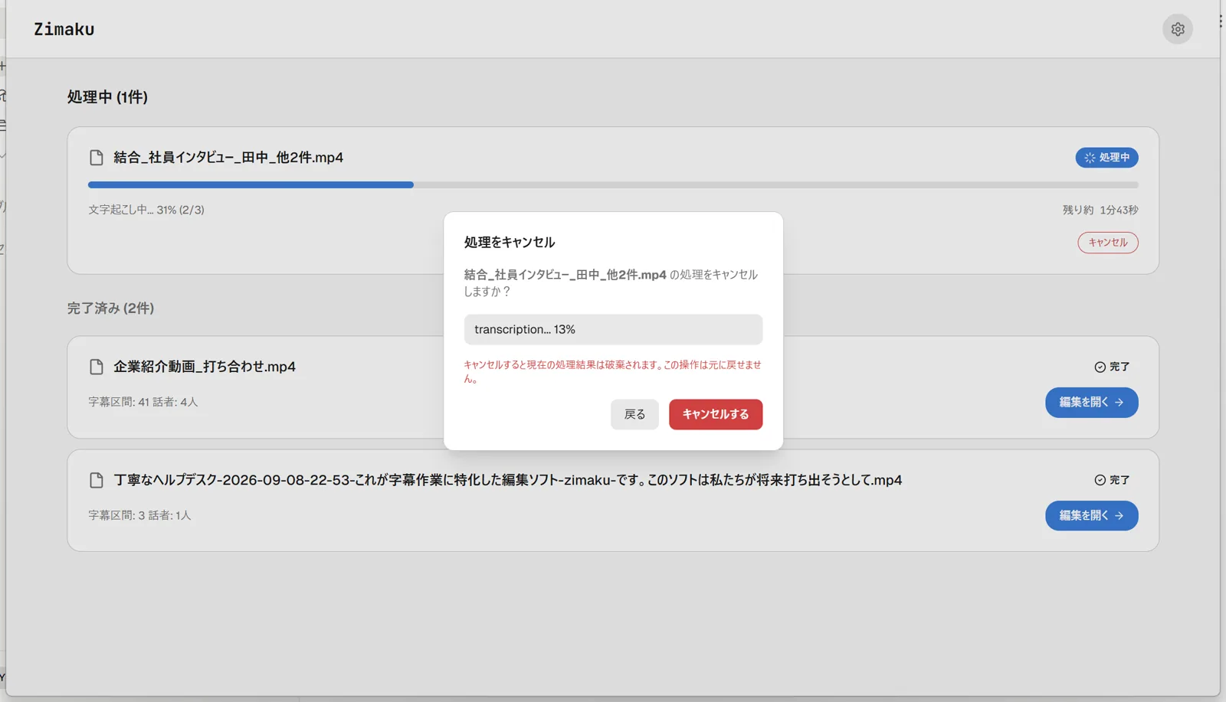Click the blue transcription progress bar
This screenshot has height=702, width=1226.
pos(613,184)
